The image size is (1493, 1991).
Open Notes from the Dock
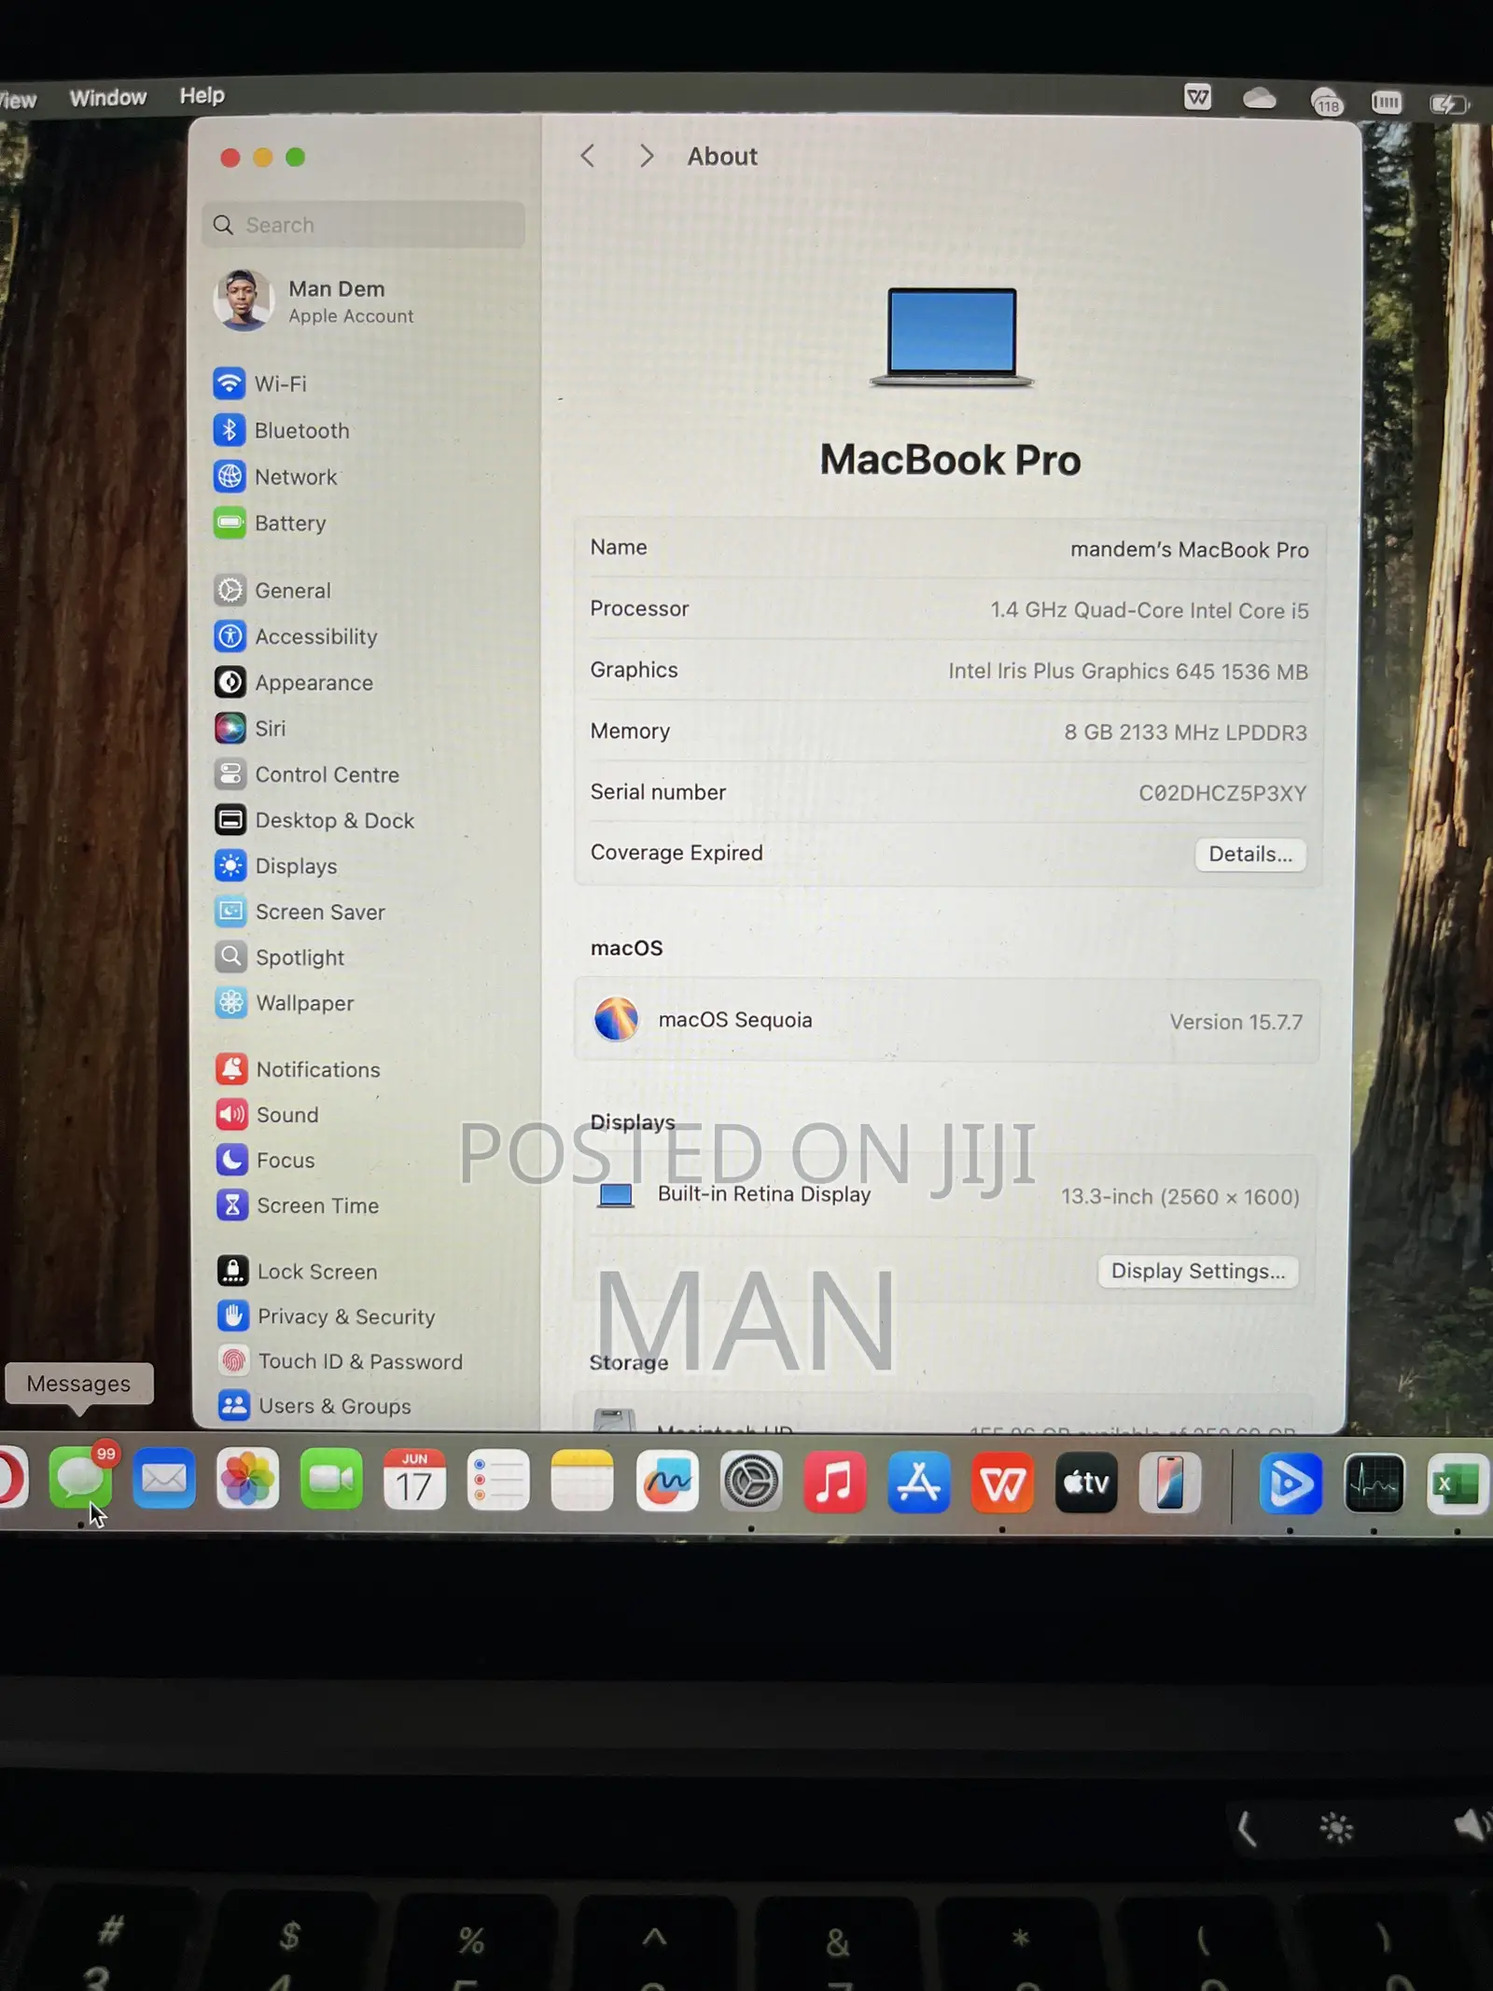coord(582,1481)
